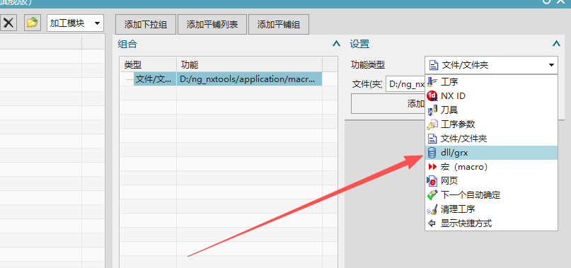
Task: Choose 下一个自动确定 from the dropdown list
Action: click(x=491, y=195)
